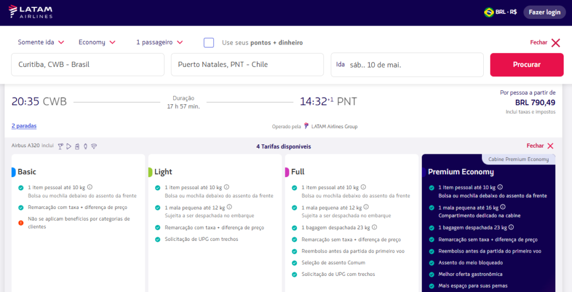Open info icon for Full checked 23 kg bag
The image size is (572, 292).
point(374,227)
